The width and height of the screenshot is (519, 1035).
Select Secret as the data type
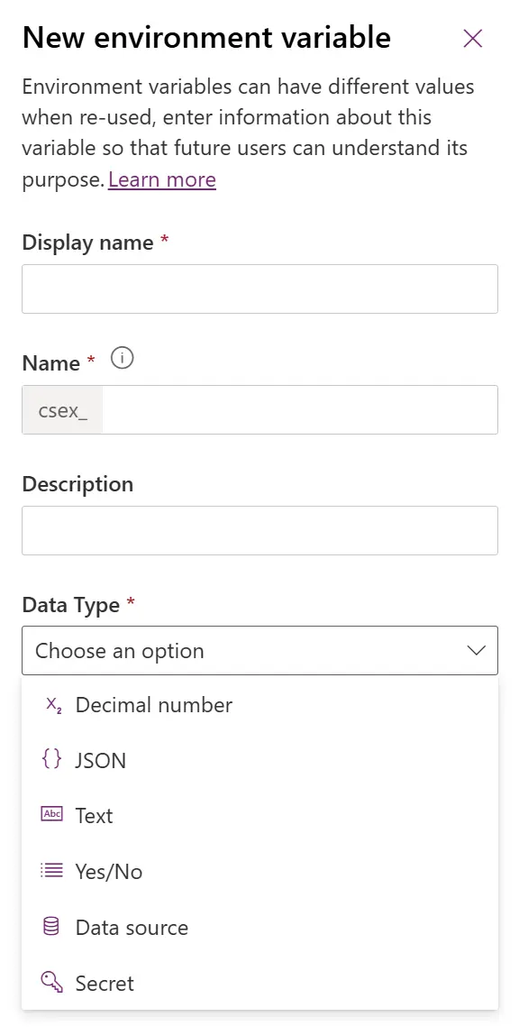click(x=259, y=983)
